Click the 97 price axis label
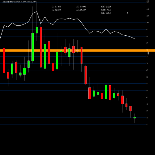155x155 pixels. [x=147, y=29]
